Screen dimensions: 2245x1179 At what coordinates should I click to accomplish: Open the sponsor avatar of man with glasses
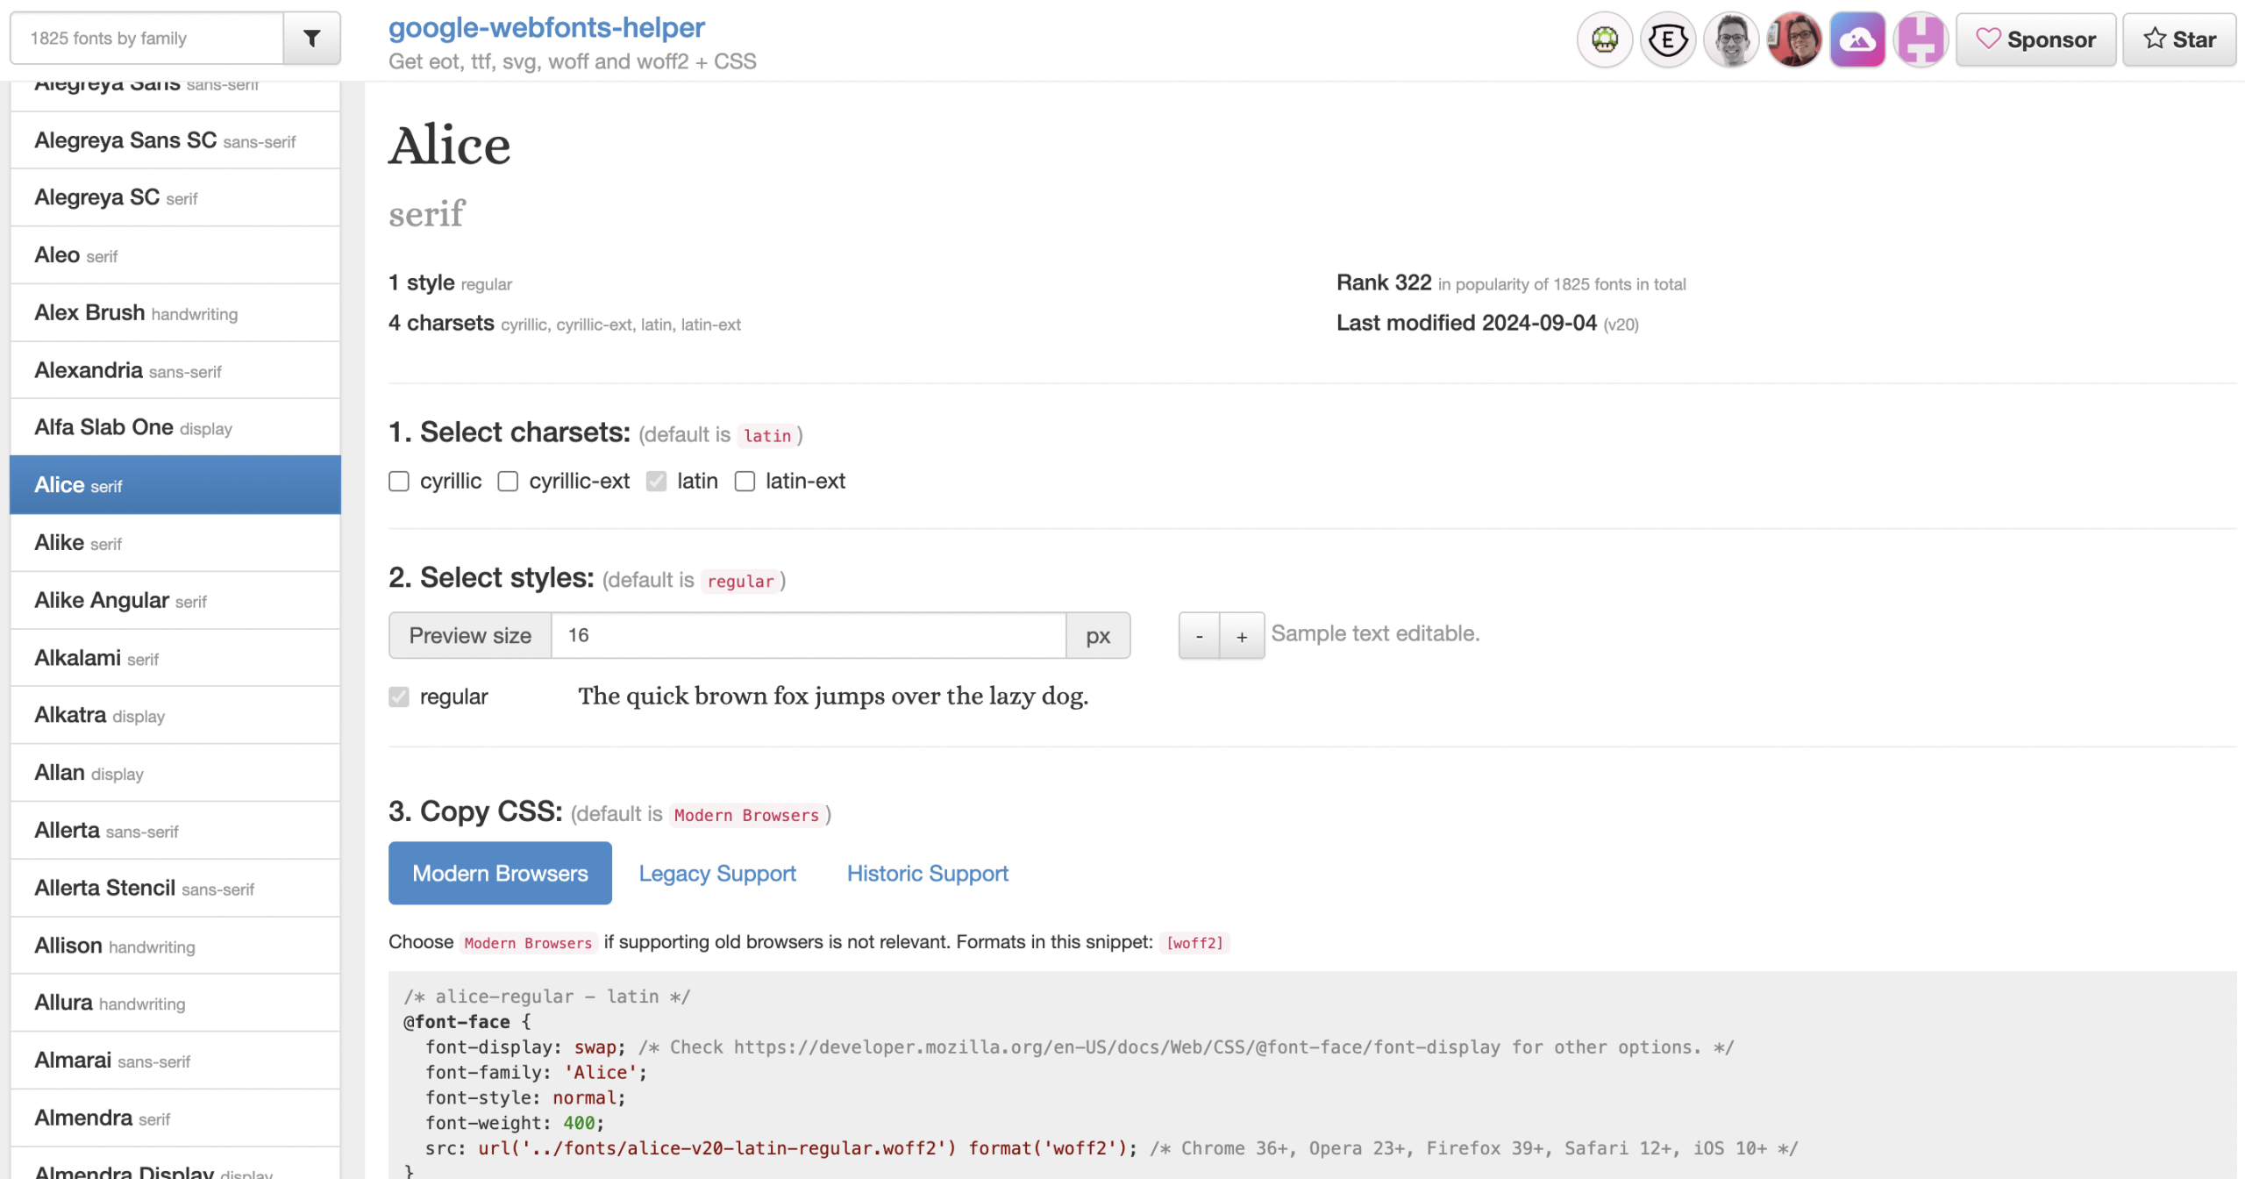pyautogui.click(x=1731, y=39)
